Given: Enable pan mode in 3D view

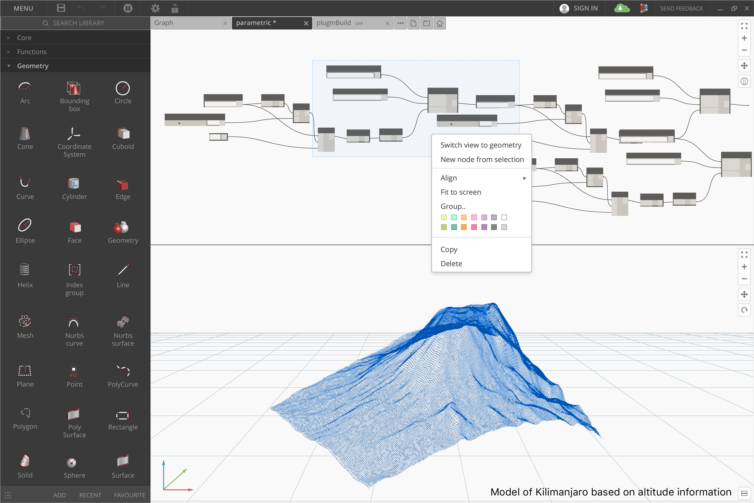Looking at the screenshot, I should pos(744,294).
